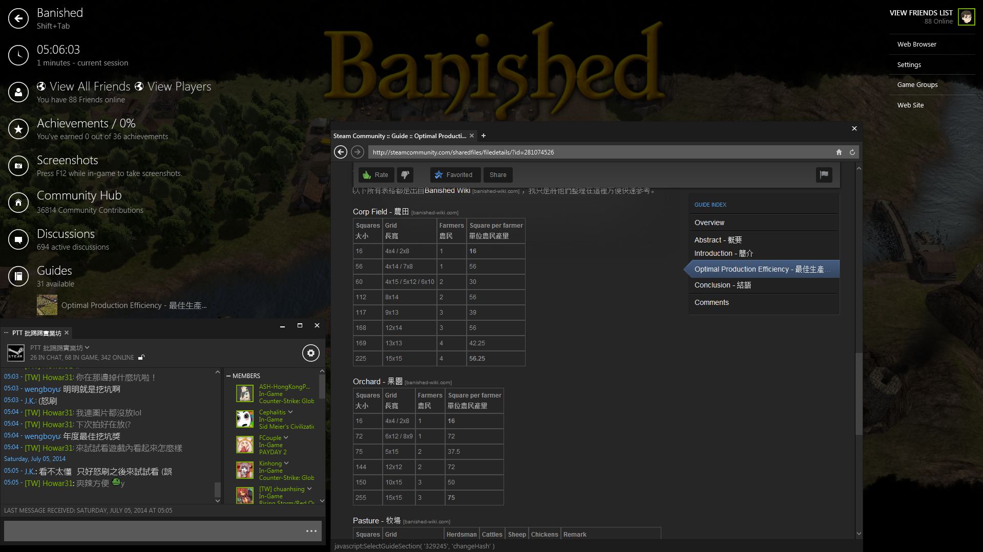Image resolution: width=983 pixels, height=552 pixels.
Task: Open banished-wiki.com link beside Pasture
Action: coord(426,522)
